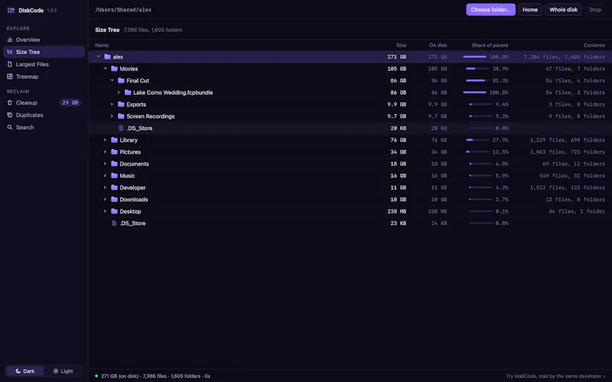Expand the Downloads folder
The width and height of the screenshot is (612, 382).
point(106,199)
